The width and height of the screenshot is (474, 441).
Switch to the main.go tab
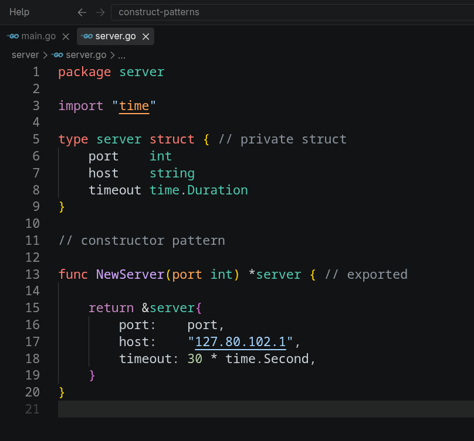pos(39,36)
